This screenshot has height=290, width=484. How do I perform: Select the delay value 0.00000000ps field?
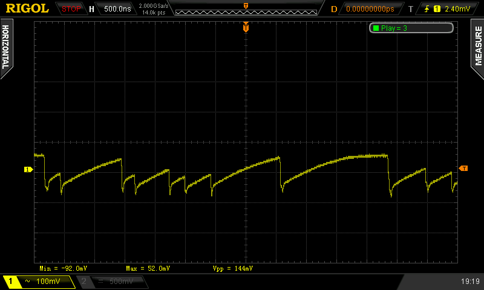[x=370, y=9]
